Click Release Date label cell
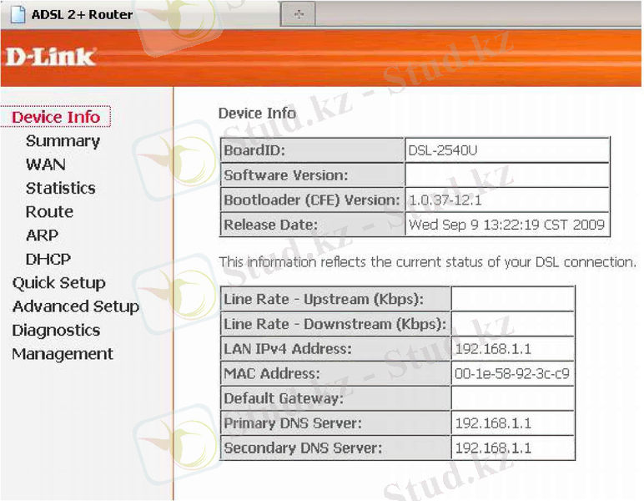Screen dimensions: 644x501 (x=312, y=225)
